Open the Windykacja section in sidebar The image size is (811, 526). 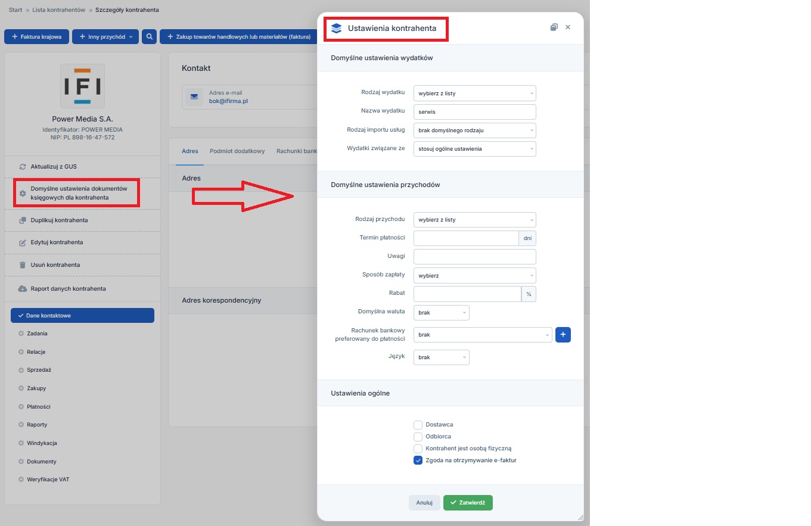[42, 443]
